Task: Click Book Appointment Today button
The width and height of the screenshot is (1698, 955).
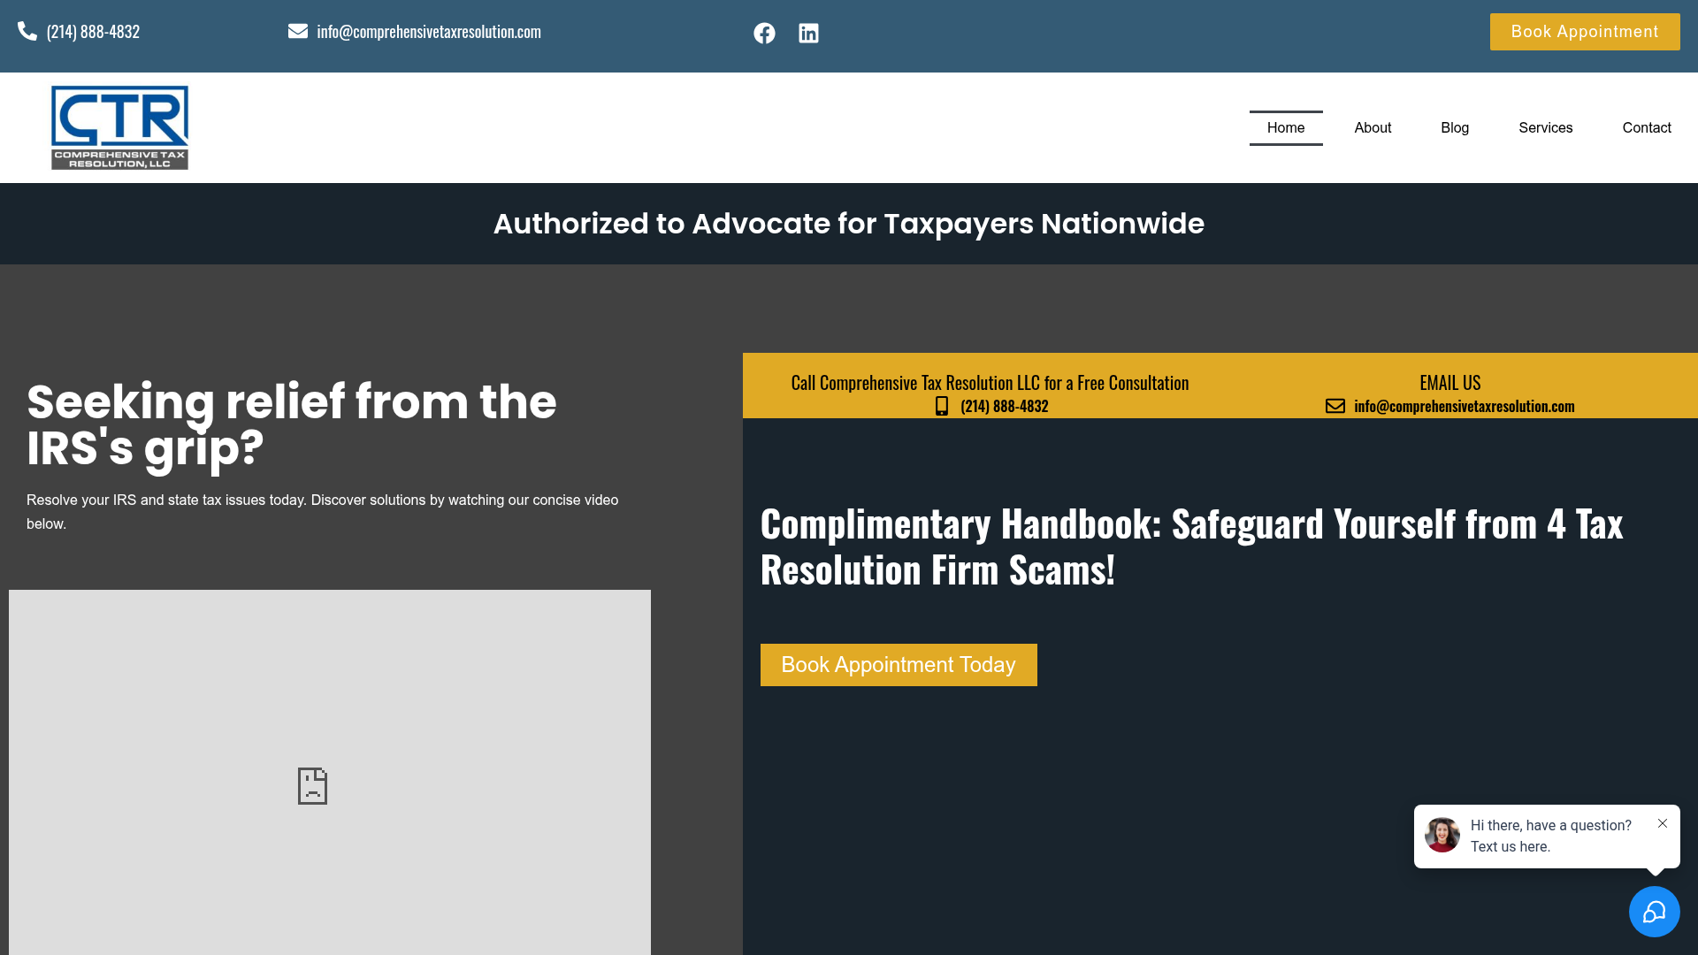Action: (898, 665)
